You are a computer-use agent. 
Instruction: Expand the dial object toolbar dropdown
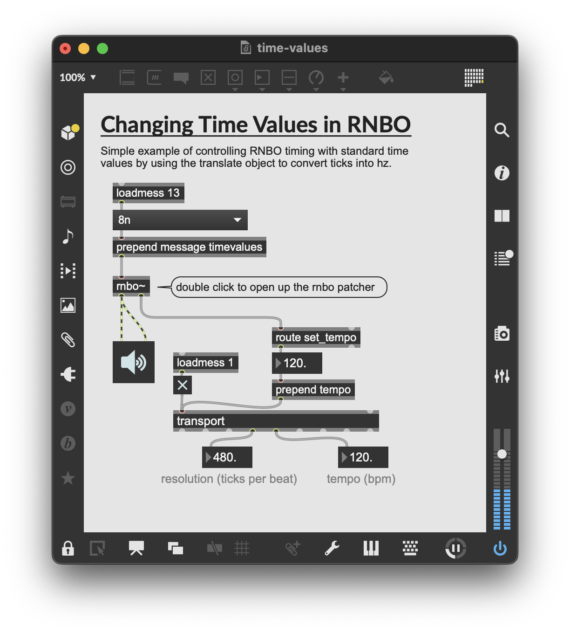[316, 89]
